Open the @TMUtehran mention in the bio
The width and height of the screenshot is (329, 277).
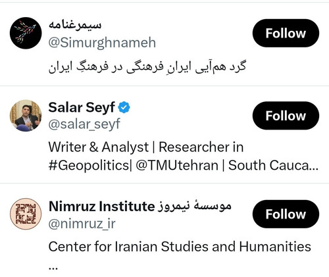177,165
